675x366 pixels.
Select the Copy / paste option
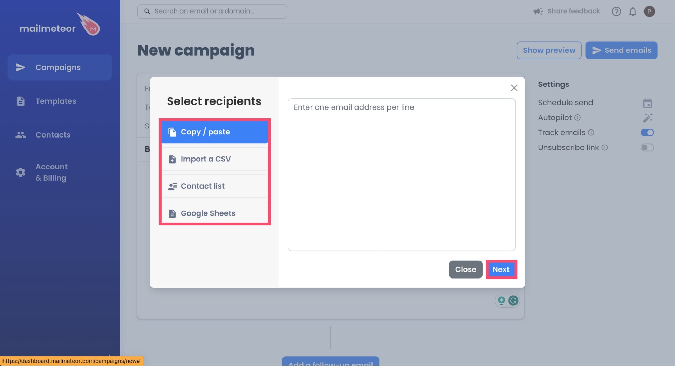point(214,132)
